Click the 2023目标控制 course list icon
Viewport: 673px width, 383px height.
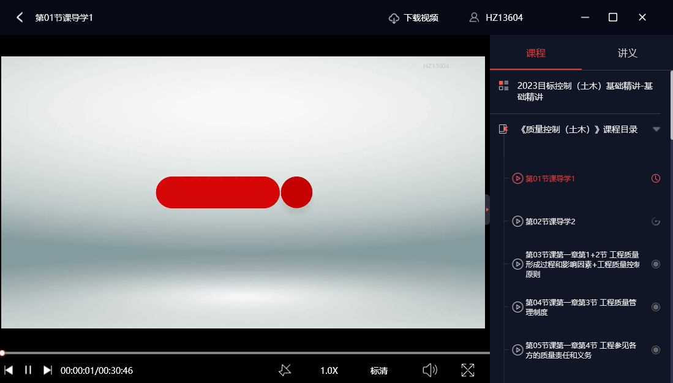(x=503, y=86)
